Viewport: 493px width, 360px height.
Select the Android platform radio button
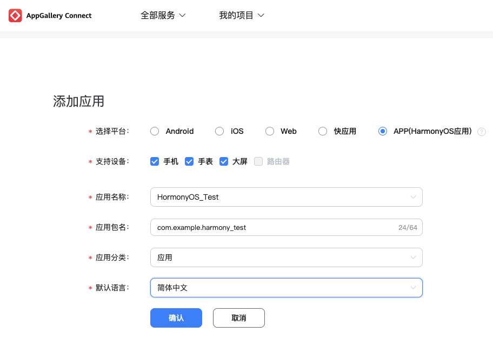(155, 131)
